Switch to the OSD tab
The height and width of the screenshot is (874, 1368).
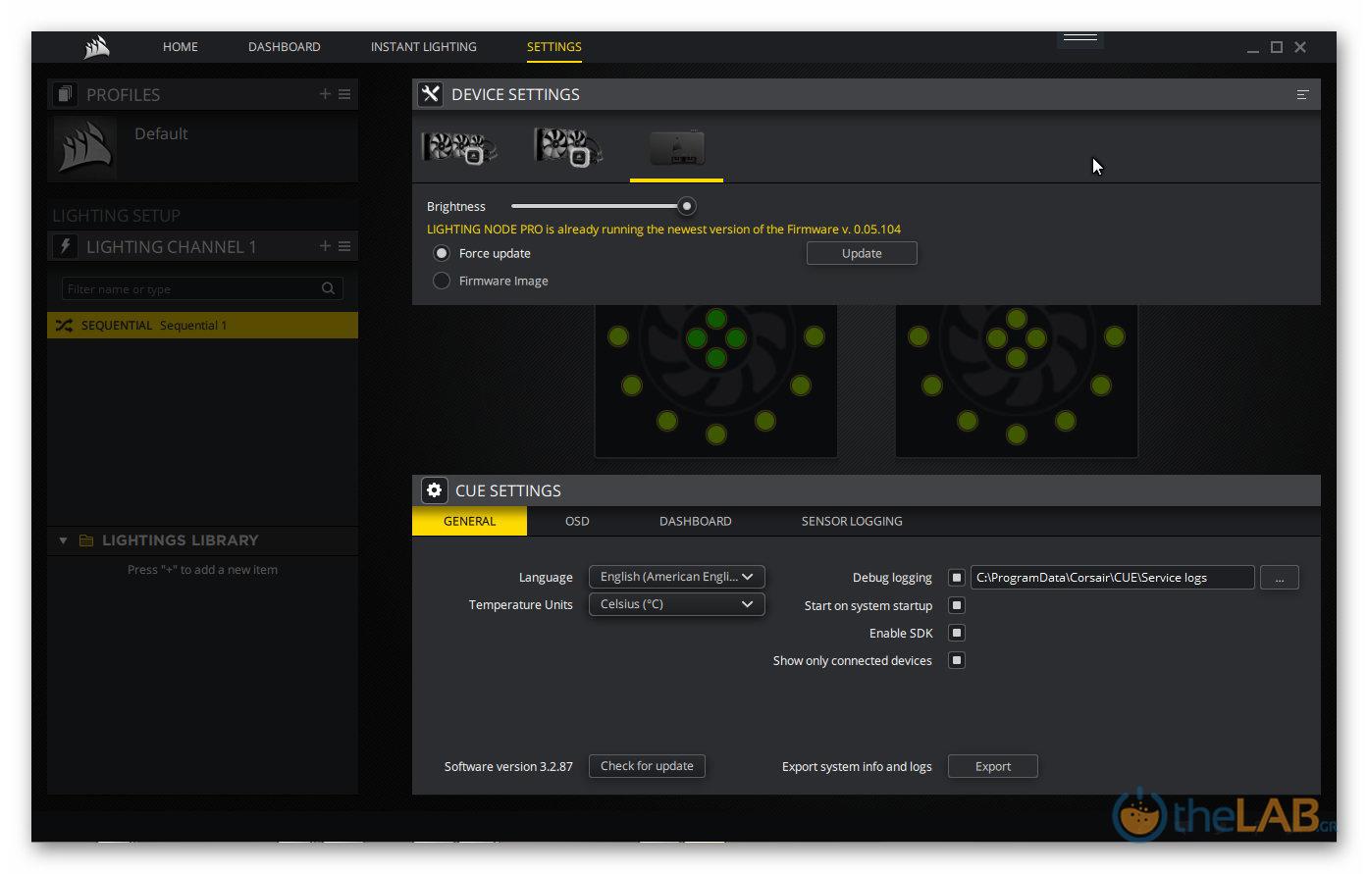577,521
